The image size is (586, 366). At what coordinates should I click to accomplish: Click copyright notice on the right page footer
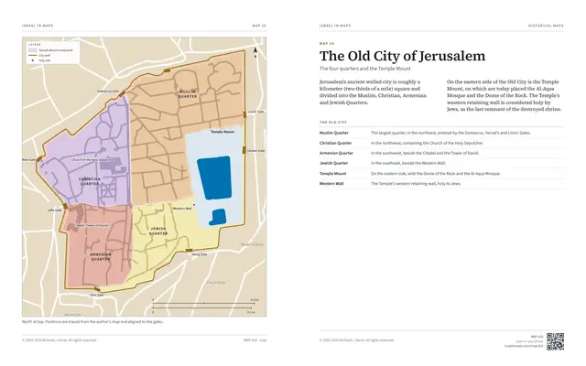point(357,340)
